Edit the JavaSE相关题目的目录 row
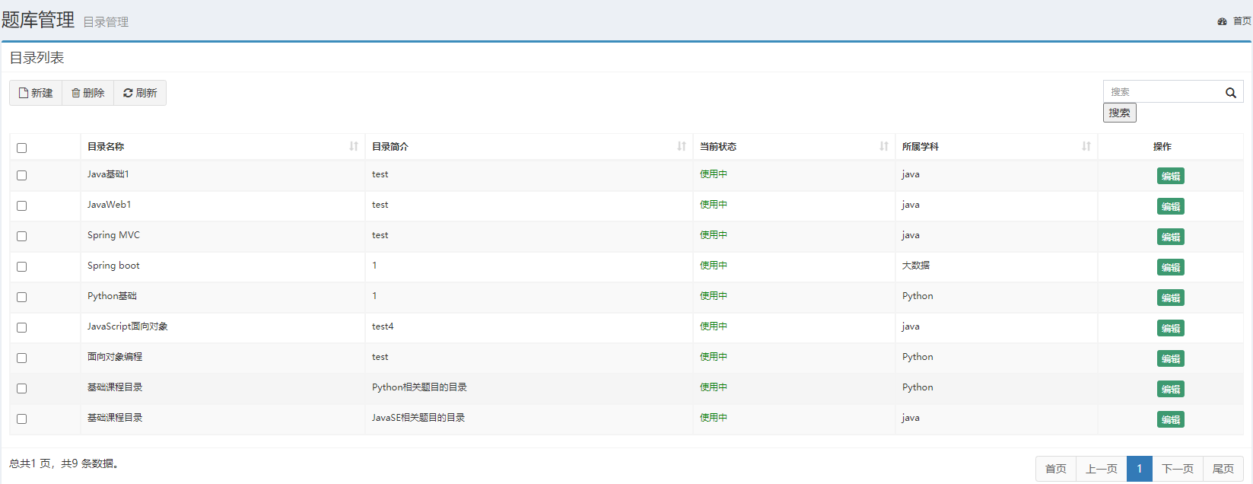The height and width of the screenshot is (484, 1253). (x=1170, y=419)
